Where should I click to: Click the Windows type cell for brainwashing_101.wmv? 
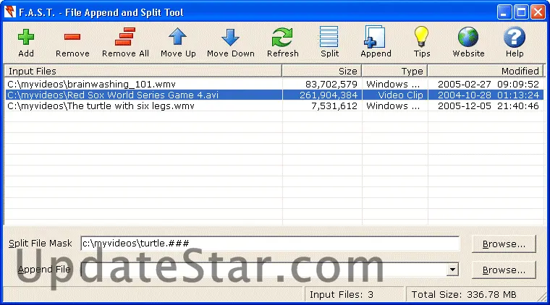pos(393,84)
